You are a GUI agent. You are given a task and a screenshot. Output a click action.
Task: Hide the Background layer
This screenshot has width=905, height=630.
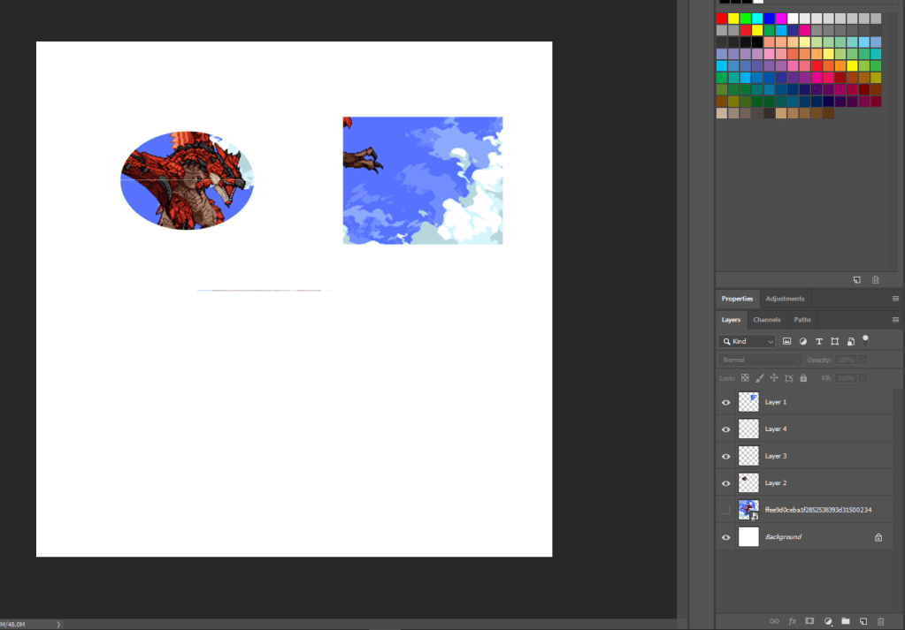point(726,537)
